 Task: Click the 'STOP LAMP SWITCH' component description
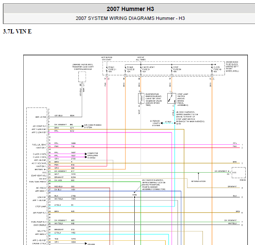click(183, 99)
